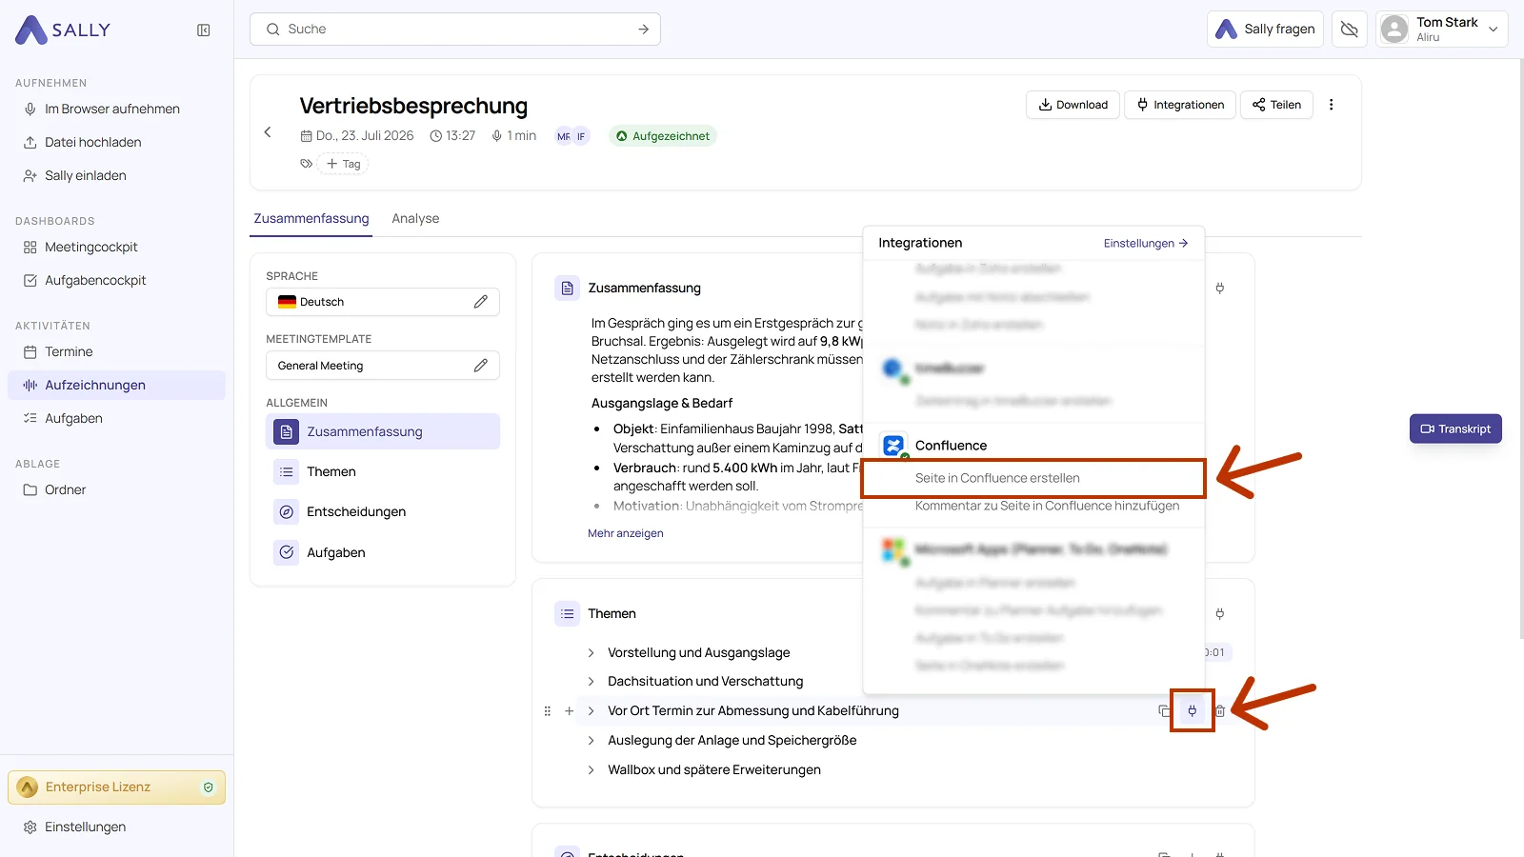Add a tag with the + Tag button
The height and width of the screenshot is (857, 1524).
[344, 164]
